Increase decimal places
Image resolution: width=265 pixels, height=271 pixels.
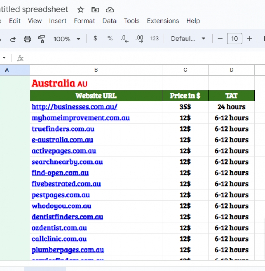[x=139, y=39]
